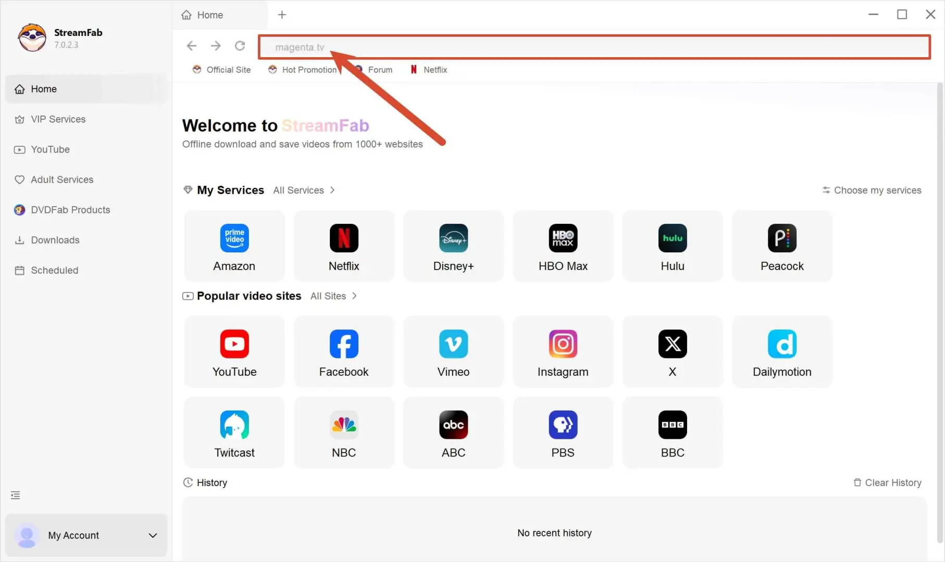Click the My Services heading
945x562 pixels.
230,190
